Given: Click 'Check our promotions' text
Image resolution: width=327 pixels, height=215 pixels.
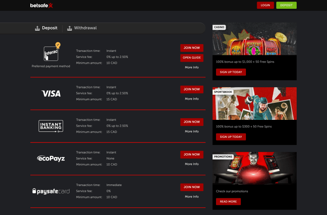Looking at the screenshot, I should tap(232, 191).
